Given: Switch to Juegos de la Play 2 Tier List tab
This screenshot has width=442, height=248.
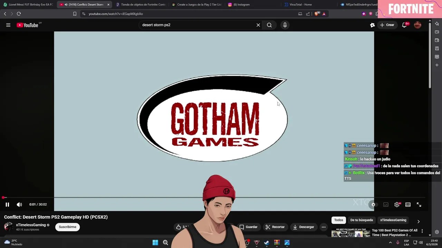Looking at the screenshot, I should (197, 4).
